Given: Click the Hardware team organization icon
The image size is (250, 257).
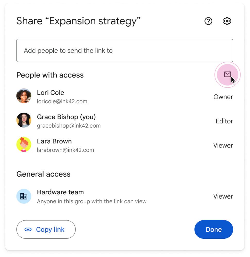Looking at the screenshot, I should point(24,196).
